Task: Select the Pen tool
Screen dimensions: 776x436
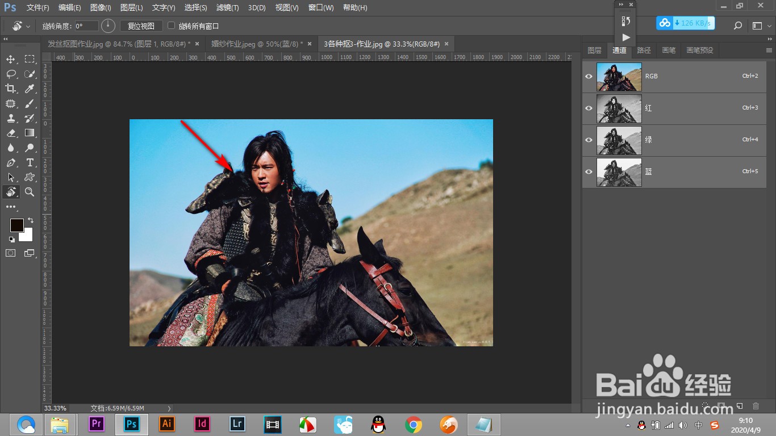Action: pyautogui.click(x=11, y=162)
